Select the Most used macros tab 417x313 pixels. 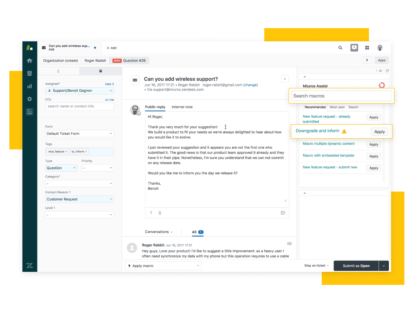pyautogui.click(x=337, y=107)
